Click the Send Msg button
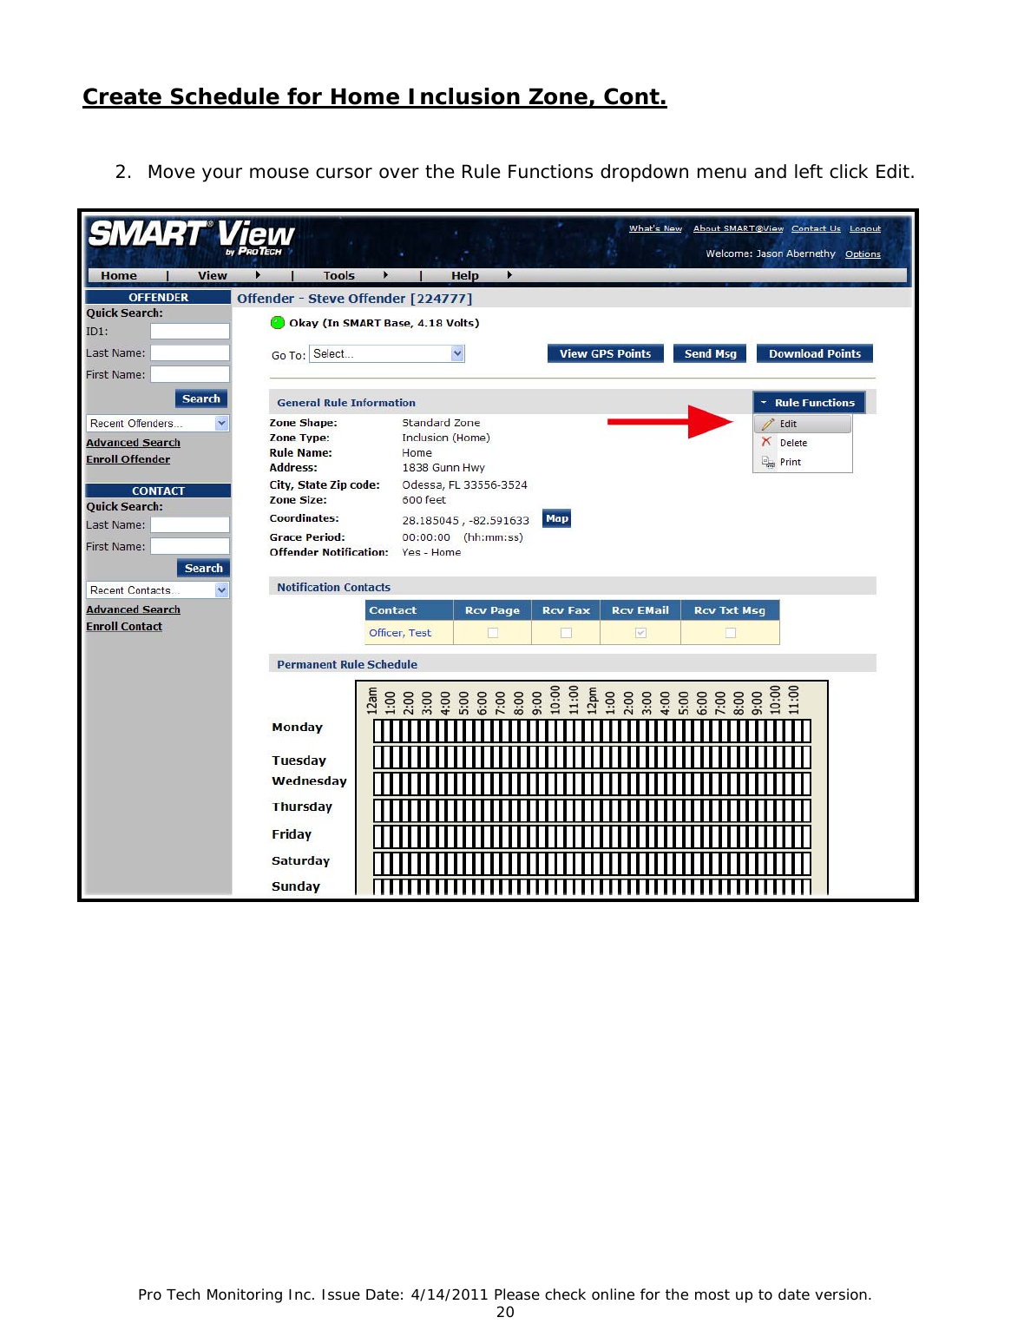The height and width of the screenshot is (1337, 1011). 710,354
